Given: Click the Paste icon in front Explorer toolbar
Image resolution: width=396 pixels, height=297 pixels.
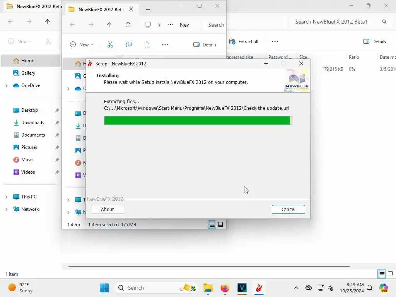Looking at the screenshot, I should pos(147,45).
